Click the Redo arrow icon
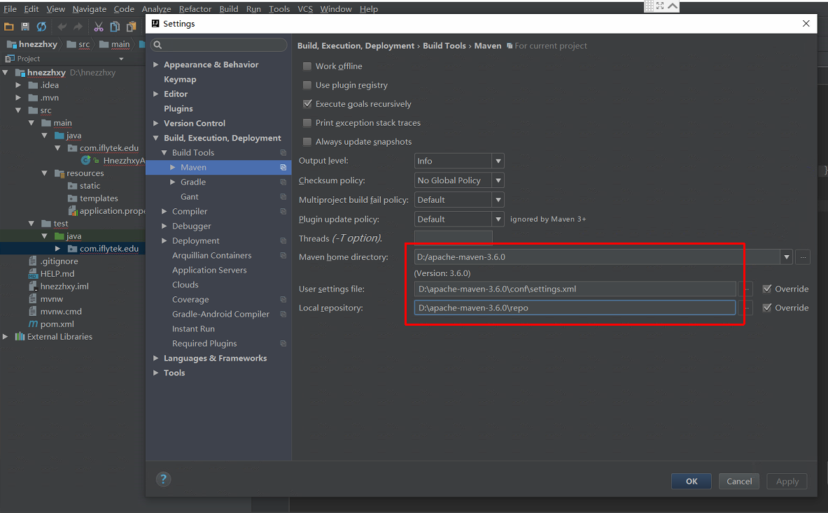The image size is (828, 513). click(78, 27)
